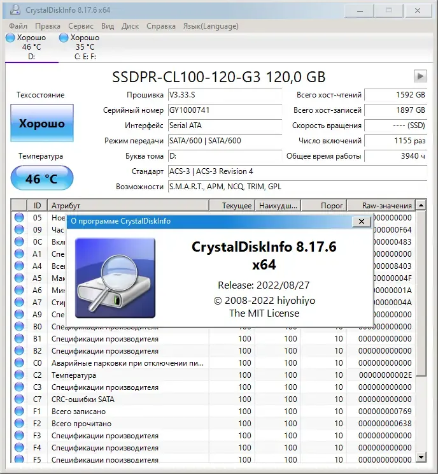
Task: Close the О программе CrystalDiskInfo dialog
Action: pos(361,221)
